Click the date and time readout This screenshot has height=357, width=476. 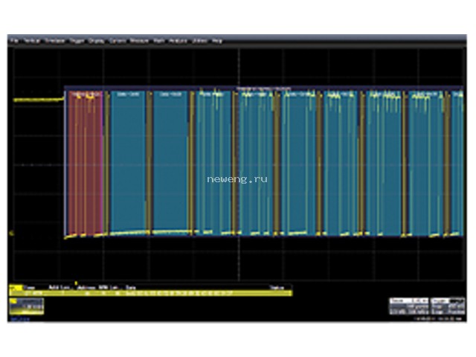(x=440, y=319)
